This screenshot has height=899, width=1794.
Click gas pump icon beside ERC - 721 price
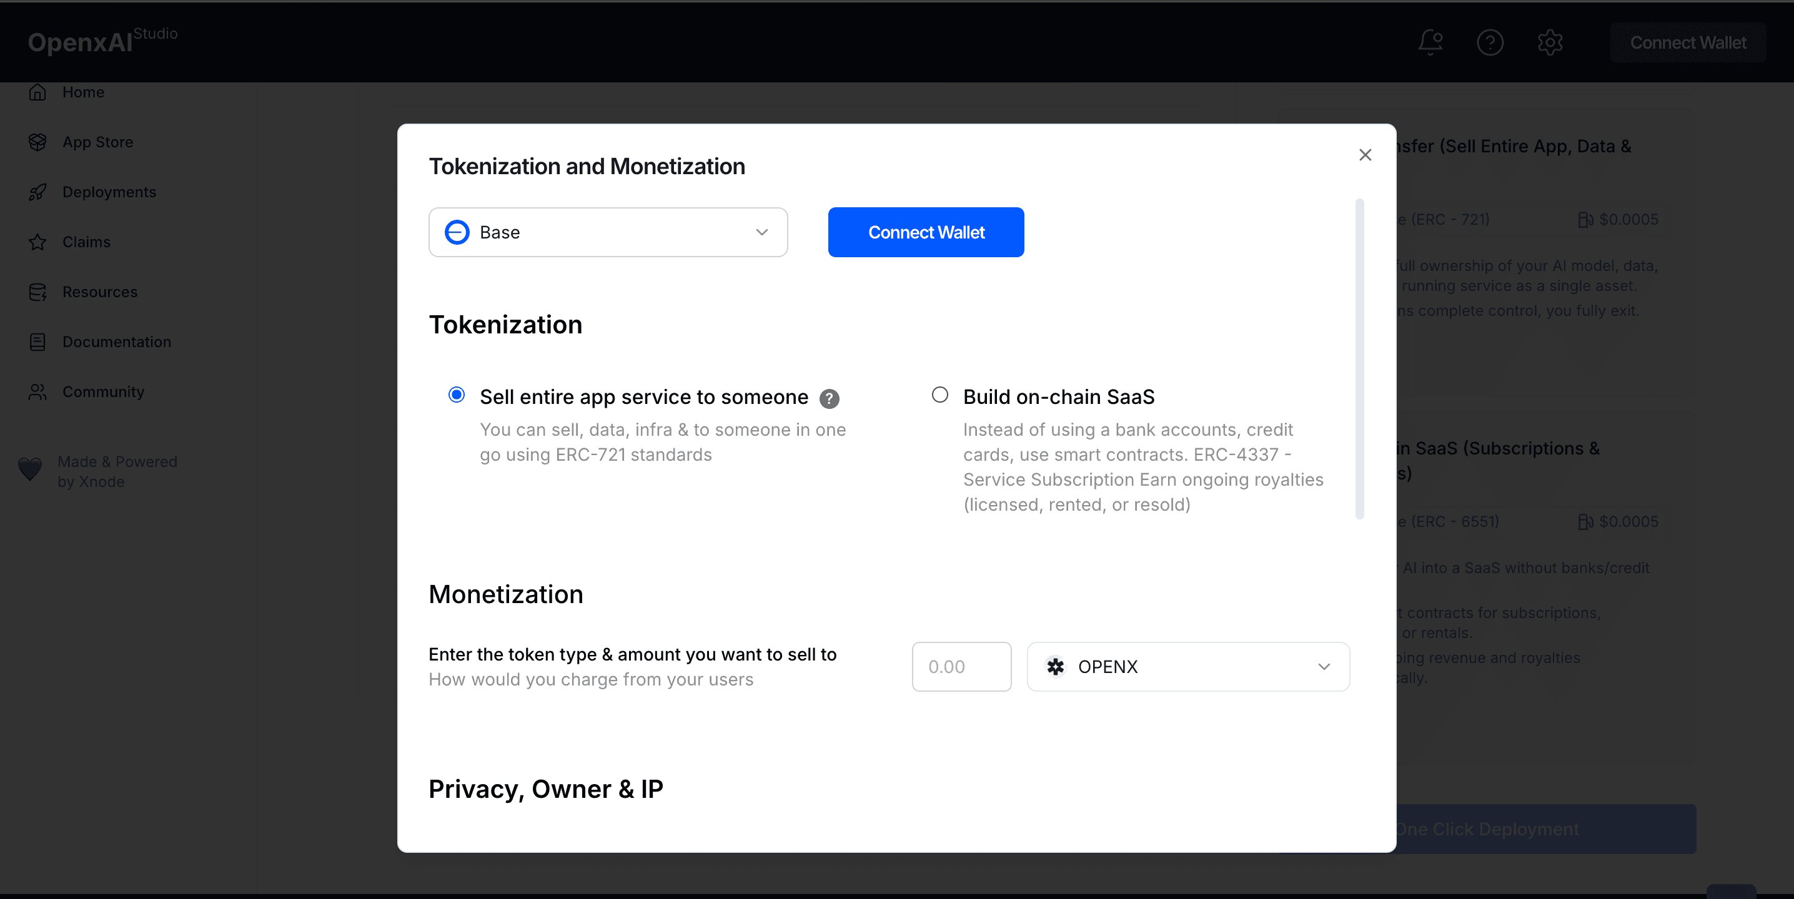tap(1585, 220)
